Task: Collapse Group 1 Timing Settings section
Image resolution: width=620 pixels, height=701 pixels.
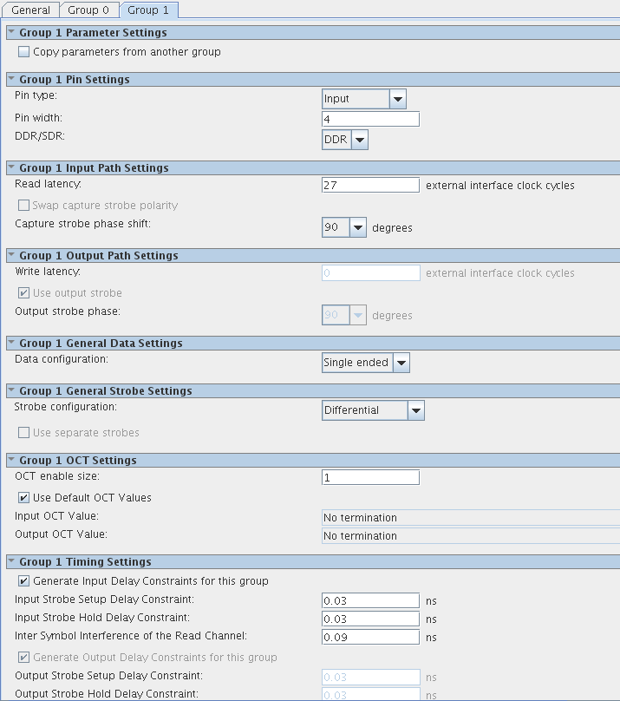Action: pyautogui.click(x=11, y=562)
